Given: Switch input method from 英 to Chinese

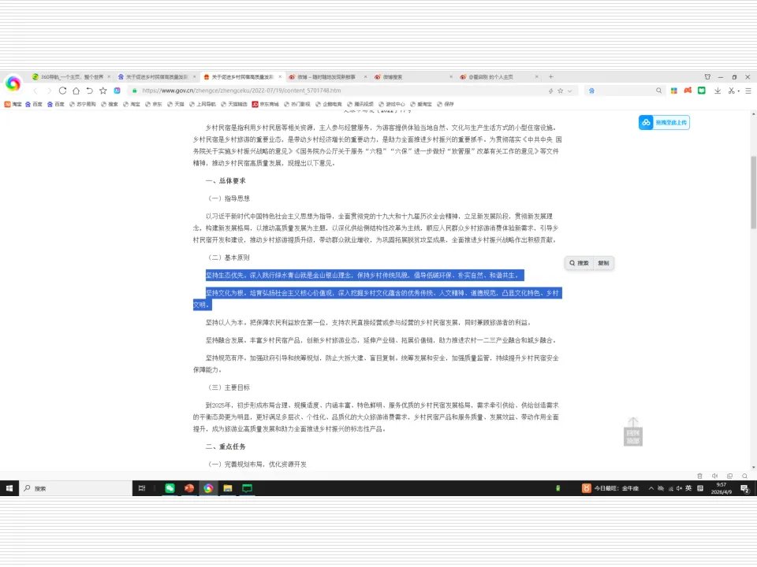Looking at the screenshot, I should 689,487.
